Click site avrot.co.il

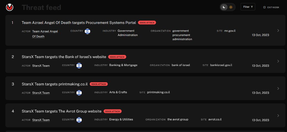215,119
